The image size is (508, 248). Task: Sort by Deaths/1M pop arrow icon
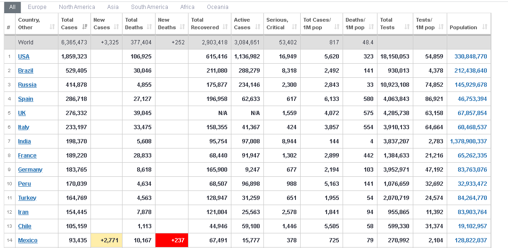(371, 27)
